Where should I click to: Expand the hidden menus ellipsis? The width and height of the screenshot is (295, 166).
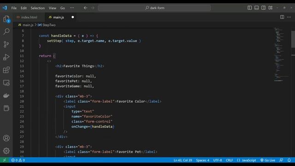click(x=72, y=8)
